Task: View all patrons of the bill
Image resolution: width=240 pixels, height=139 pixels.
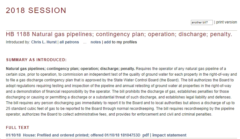Action: point(69,42)
